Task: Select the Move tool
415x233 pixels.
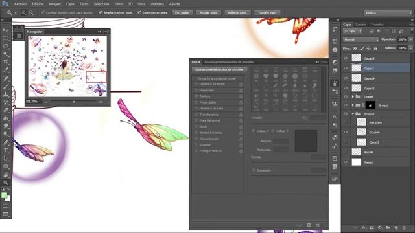Action: pyautogui.click(x=6, y=30)
